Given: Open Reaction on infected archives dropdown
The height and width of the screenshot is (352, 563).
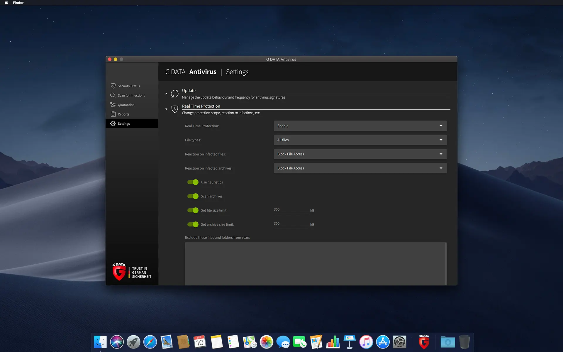Looking at the screenshot, I should (360, 168).
